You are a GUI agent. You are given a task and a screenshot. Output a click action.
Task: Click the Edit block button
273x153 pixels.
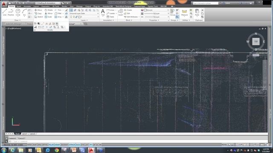pyautogui.click(x=127, y=13)
